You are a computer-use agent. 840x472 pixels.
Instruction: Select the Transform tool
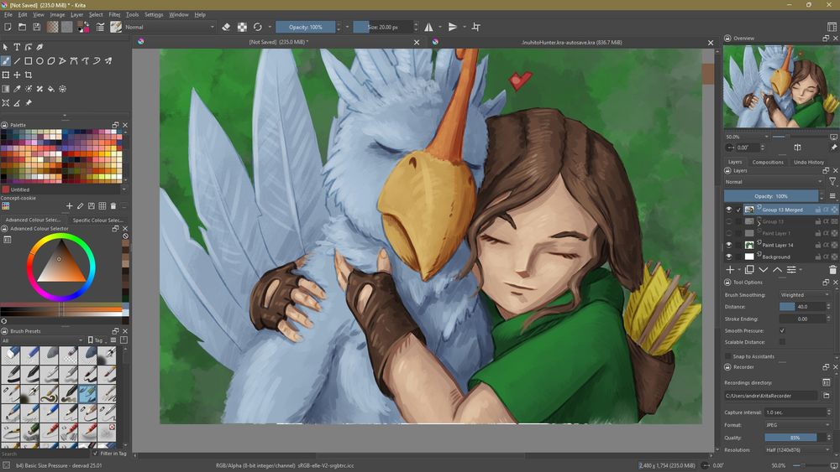tap(5, 75)
